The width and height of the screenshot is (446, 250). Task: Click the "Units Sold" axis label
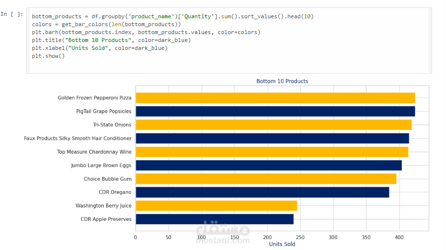click(282, 244)
